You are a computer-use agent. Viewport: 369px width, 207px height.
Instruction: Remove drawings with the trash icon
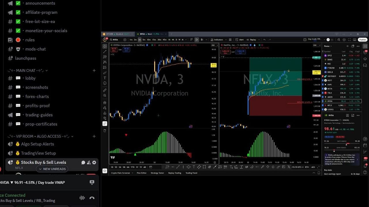click(x=105, y=131)
